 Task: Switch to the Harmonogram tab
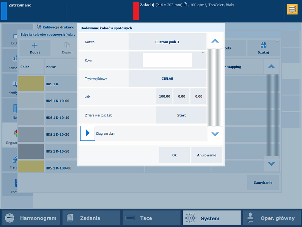coord(31,218)
